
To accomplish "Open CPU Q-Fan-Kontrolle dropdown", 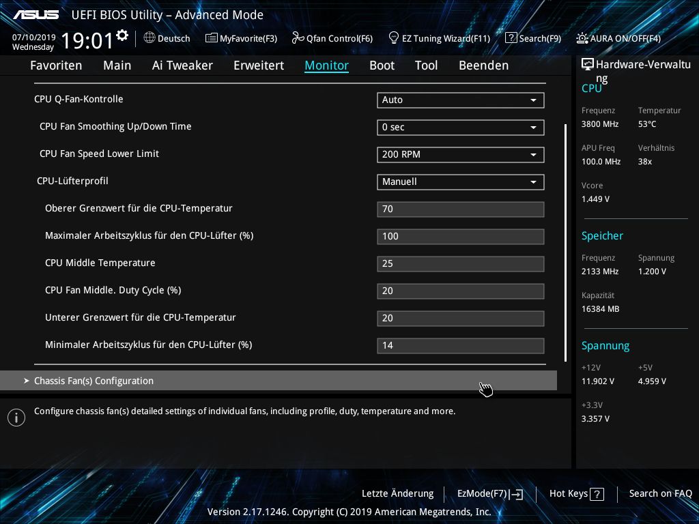I will click(x=461, y=100).
